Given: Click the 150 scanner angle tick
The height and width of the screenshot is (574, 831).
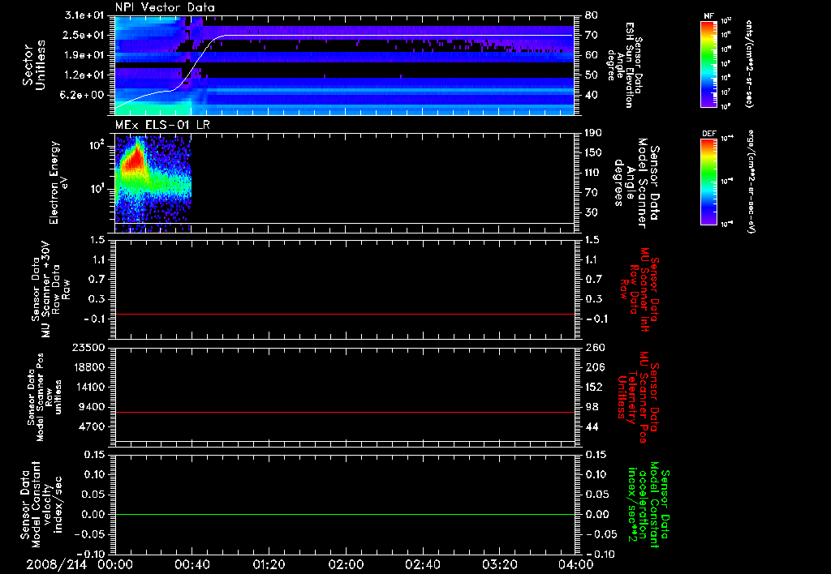Looking at the screenshot, I should pos(595,153).
